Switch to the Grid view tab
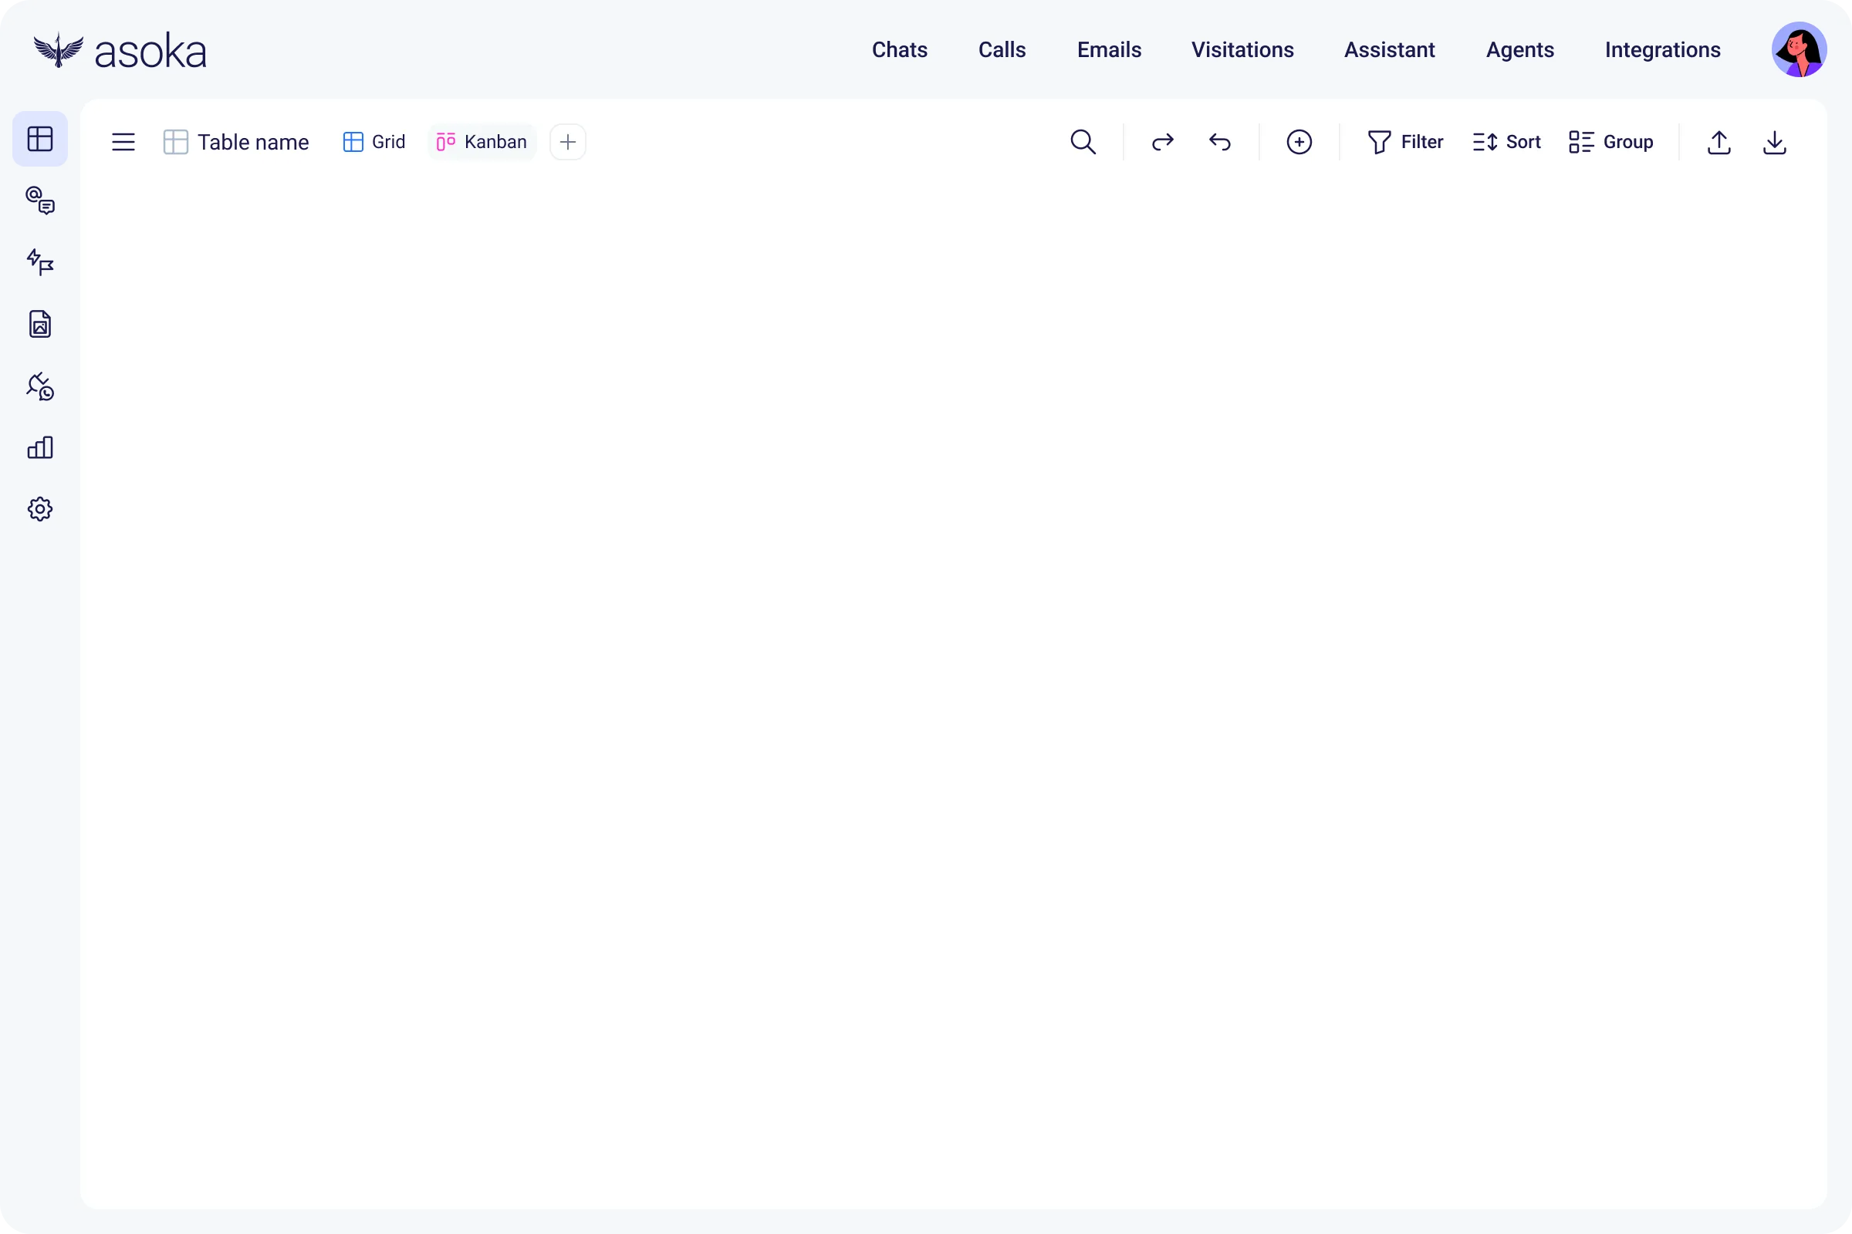 375,143
